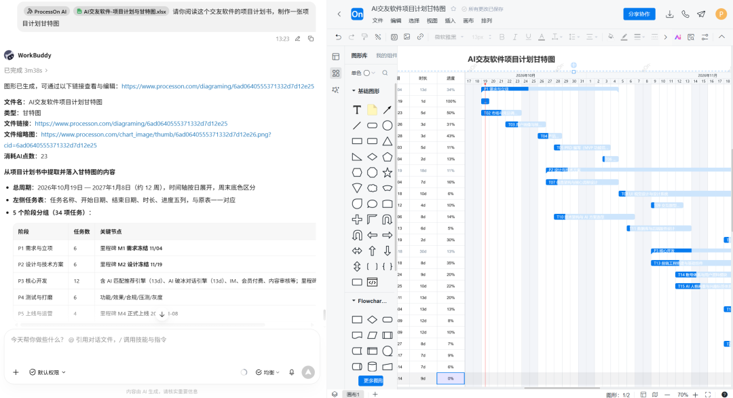The height and width of the screenshot is (398, 733).
Task: Open the 插入 menu
Action: click(x=450, y=20)
